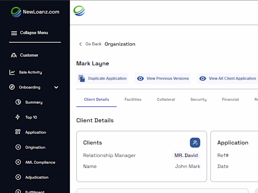Open Customer section via people icon
Screen dimensions: 258x193
[x=14, y=56]
